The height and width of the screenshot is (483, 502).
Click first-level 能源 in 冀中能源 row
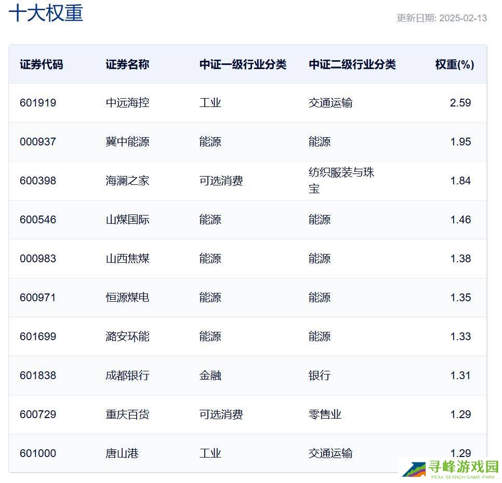tap(210, 142)
